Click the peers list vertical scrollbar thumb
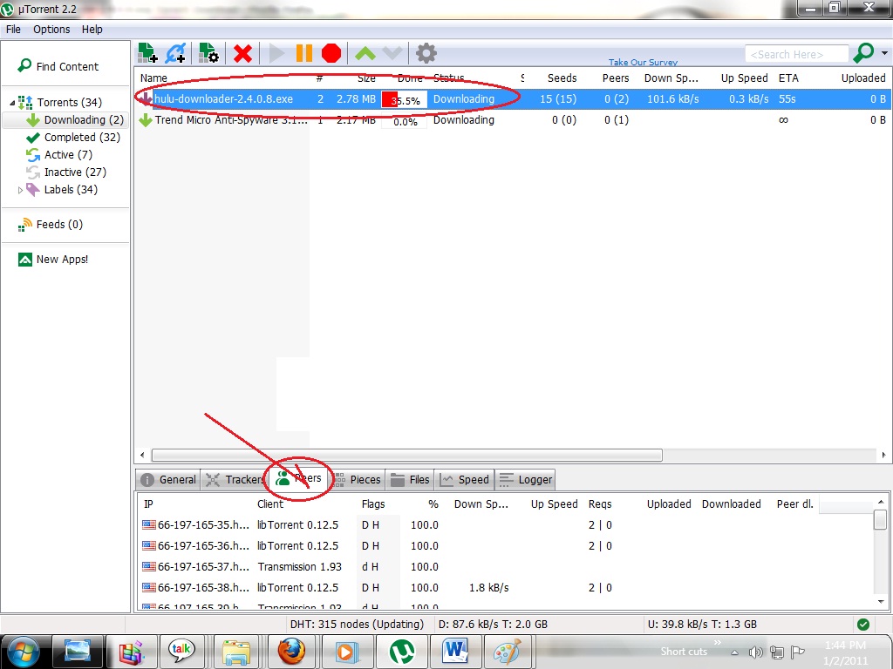 point(881,519)
